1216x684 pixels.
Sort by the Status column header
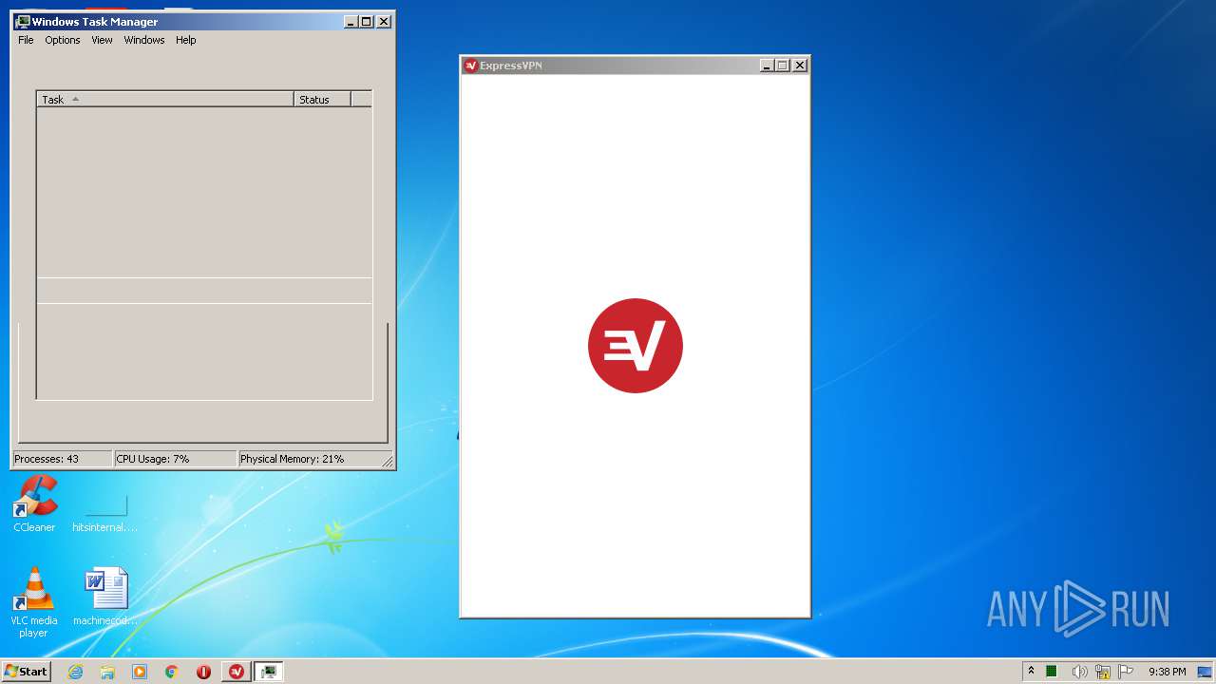[322, 99]
